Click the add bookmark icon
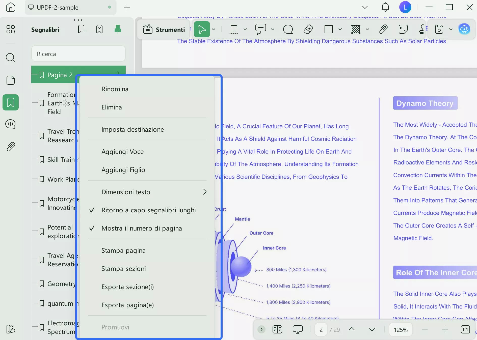This screenshot has width=477, height=340. tap(82, 30)
